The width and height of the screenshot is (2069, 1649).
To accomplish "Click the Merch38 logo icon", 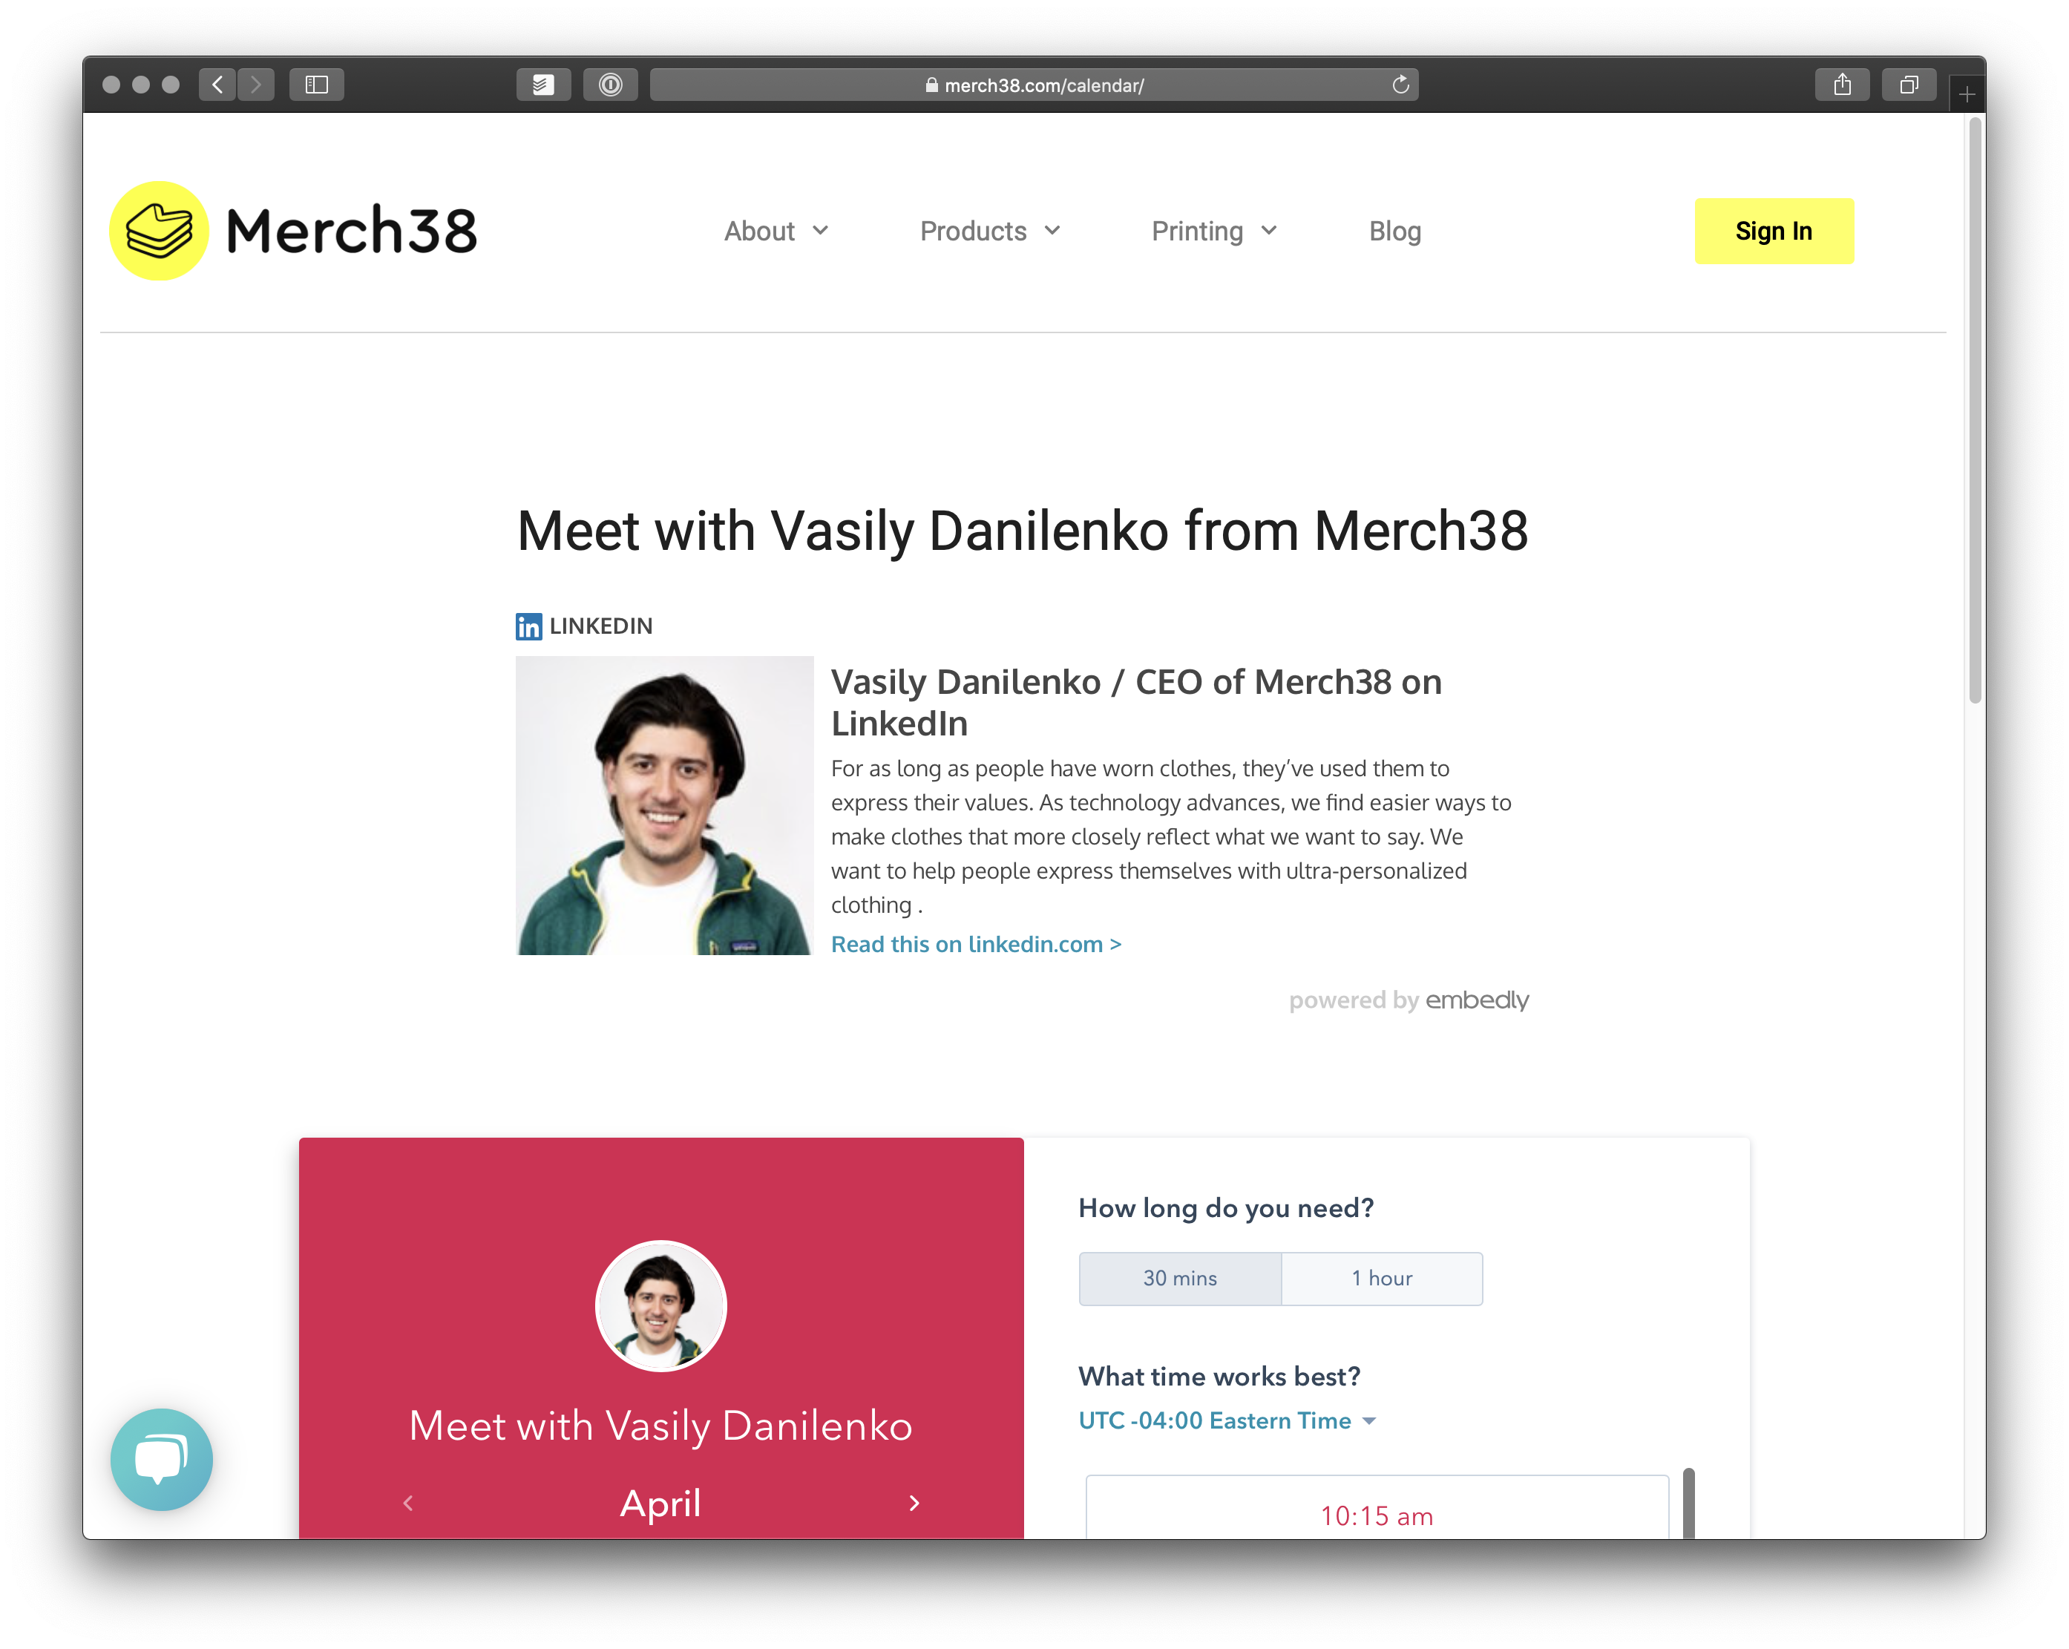I will pyautogui.click(x=158, y=230).
